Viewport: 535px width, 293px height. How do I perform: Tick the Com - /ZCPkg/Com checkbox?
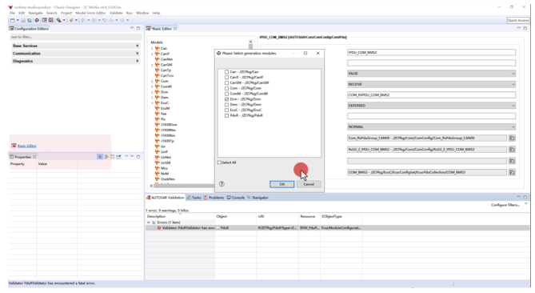coord(226,88)
